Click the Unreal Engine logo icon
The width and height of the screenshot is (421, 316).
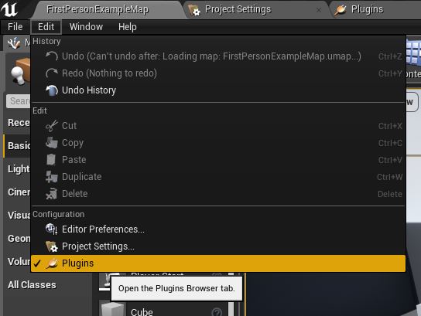[9, 9]
